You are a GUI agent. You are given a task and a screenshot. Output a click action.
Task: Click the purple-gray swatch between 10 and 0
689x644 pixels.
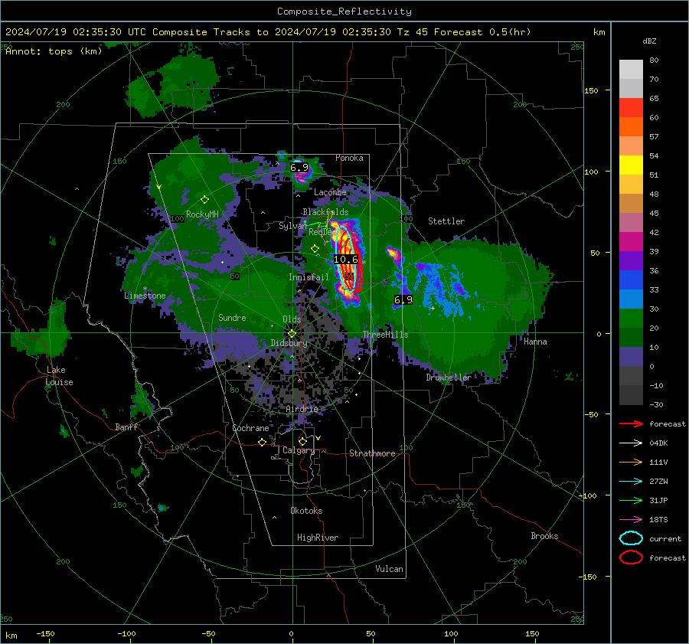point(631,357)
